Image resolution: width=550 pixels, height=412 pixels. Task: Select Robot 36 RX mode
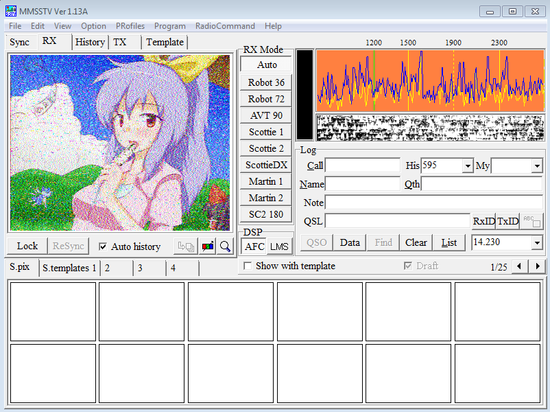coord(266,82)
